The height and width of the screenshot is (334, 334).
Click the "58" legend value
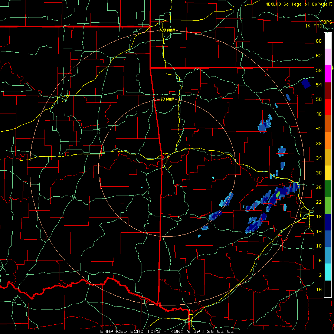click(319, 70)
